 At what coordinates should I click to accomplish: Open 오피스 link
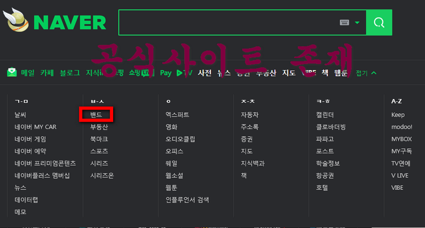pos(175,151)
